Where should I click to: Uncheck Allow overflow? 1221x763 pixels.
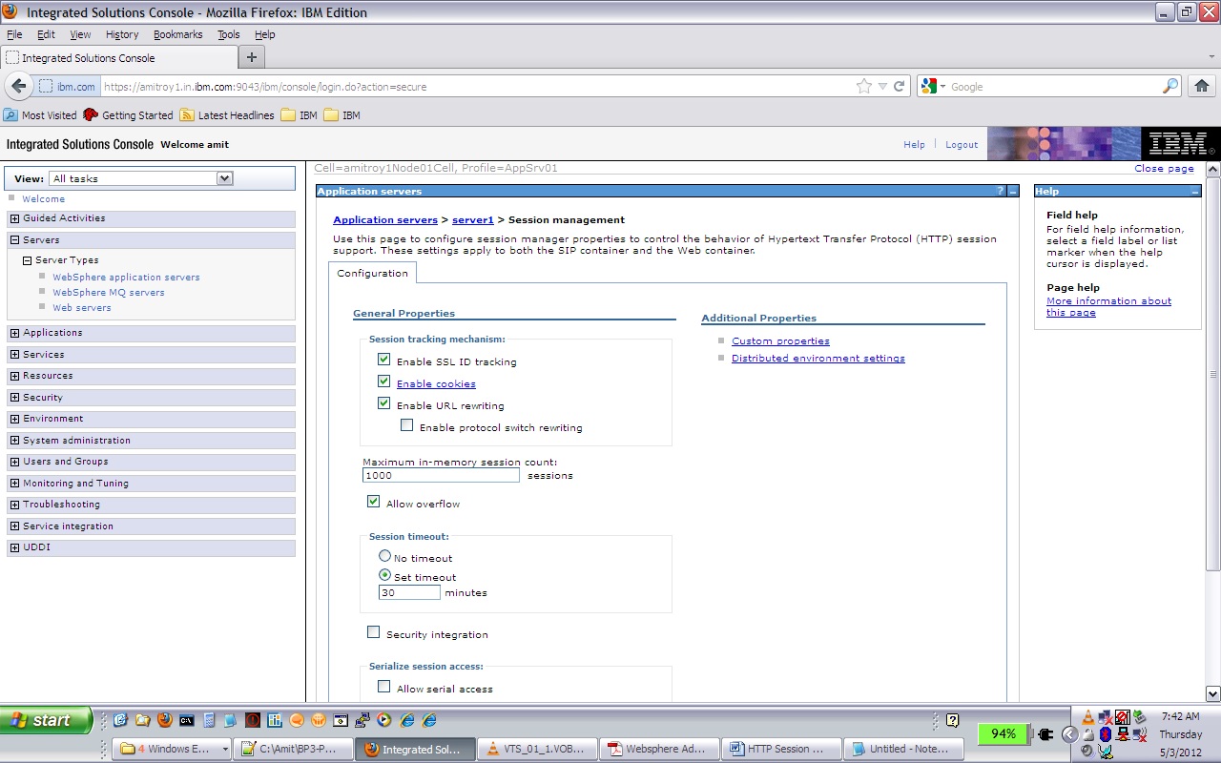(373, 500)
